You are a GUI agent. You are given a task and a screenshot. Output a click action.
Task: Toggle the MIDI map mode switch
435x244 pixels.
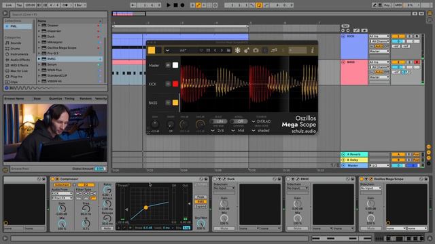(398, 5)
